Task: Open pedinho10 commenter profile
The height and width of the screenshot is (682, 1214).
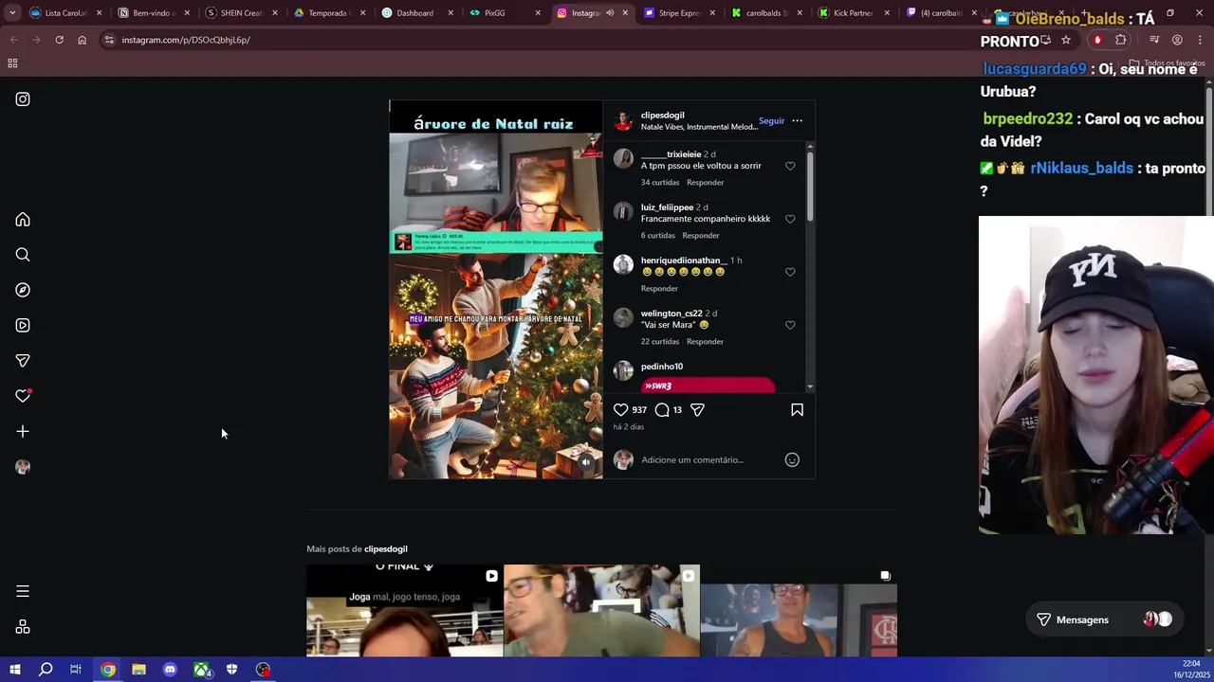Action: point(662,367)
